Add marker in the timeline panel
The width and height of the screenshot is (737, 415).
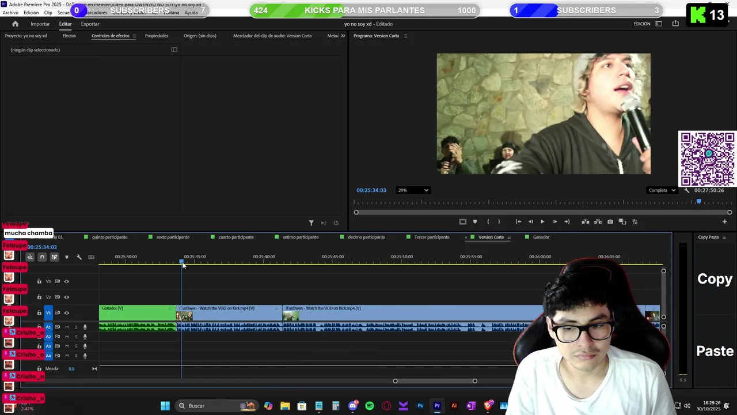(x=67, y=257)
